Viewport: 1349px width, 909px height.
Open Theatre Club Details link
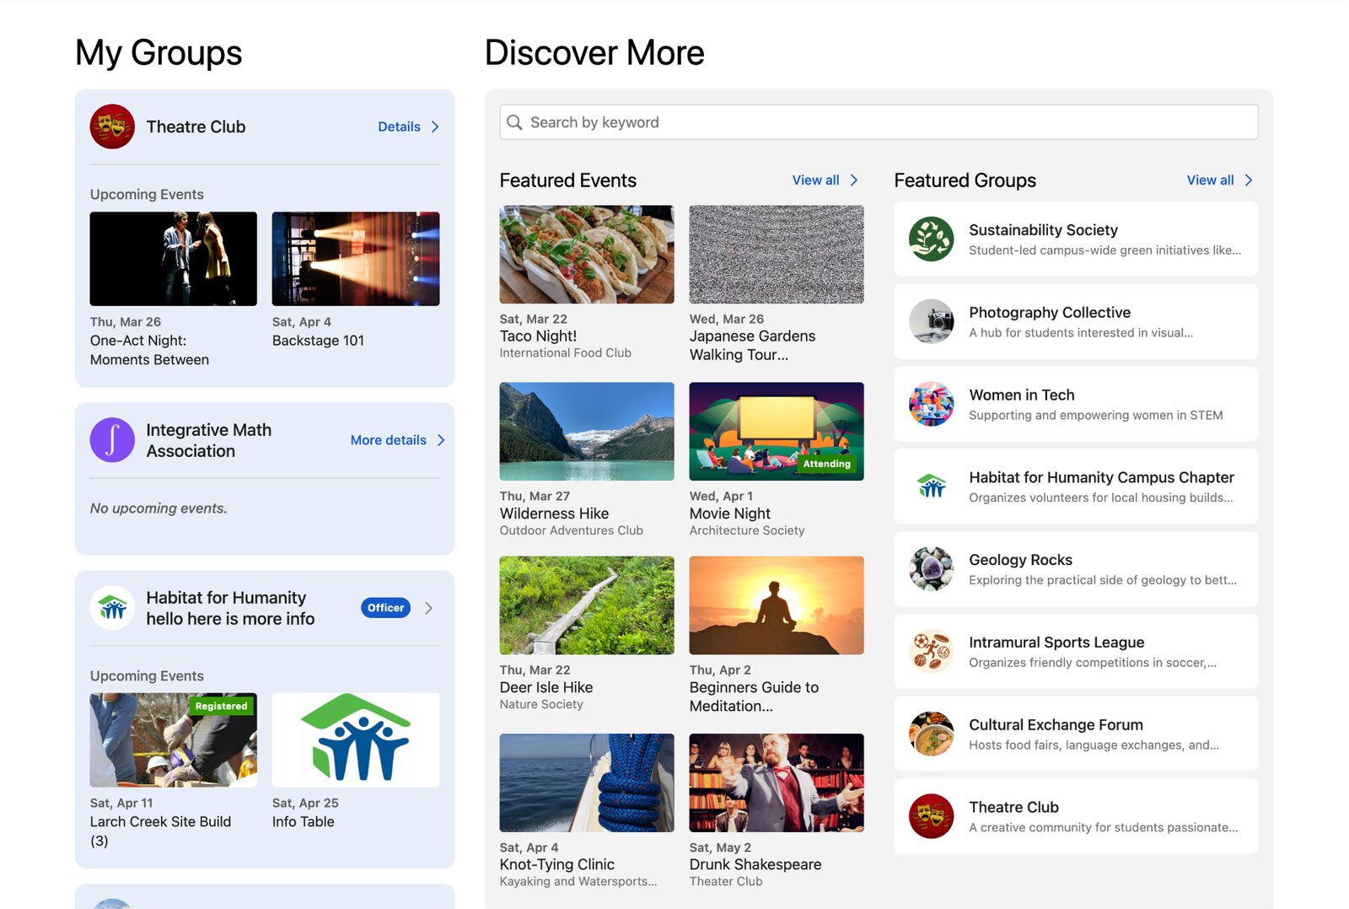pos(399,126)
